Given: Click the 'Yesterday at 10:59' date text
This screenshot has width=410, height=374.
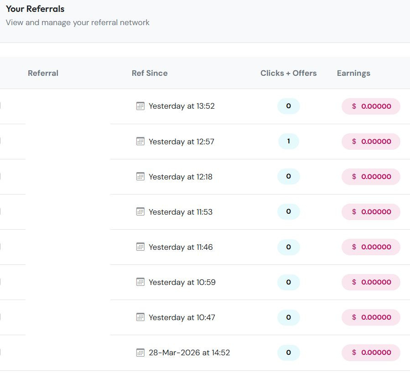Looking at the screenshot, I should pos(182,282).
